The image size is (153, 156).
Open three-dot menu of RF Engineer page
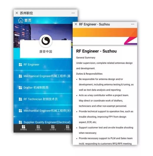click(132, 24)
